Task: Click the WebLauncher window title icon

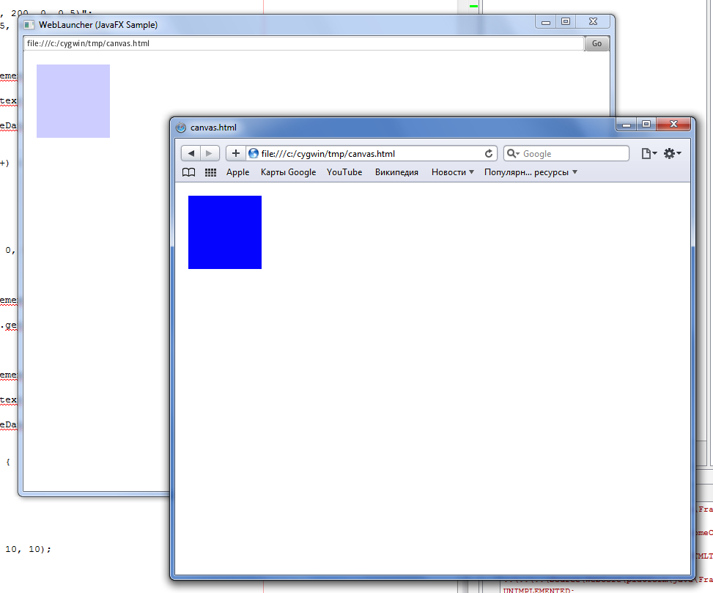Action: tap(29, 25)
